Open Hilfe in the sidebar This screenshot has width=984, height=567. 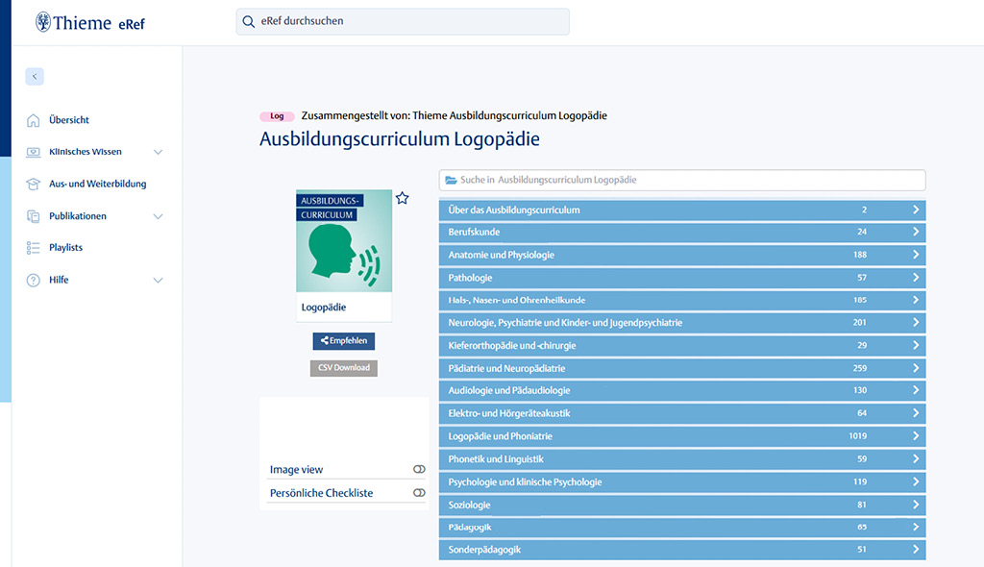pos(59,280)
